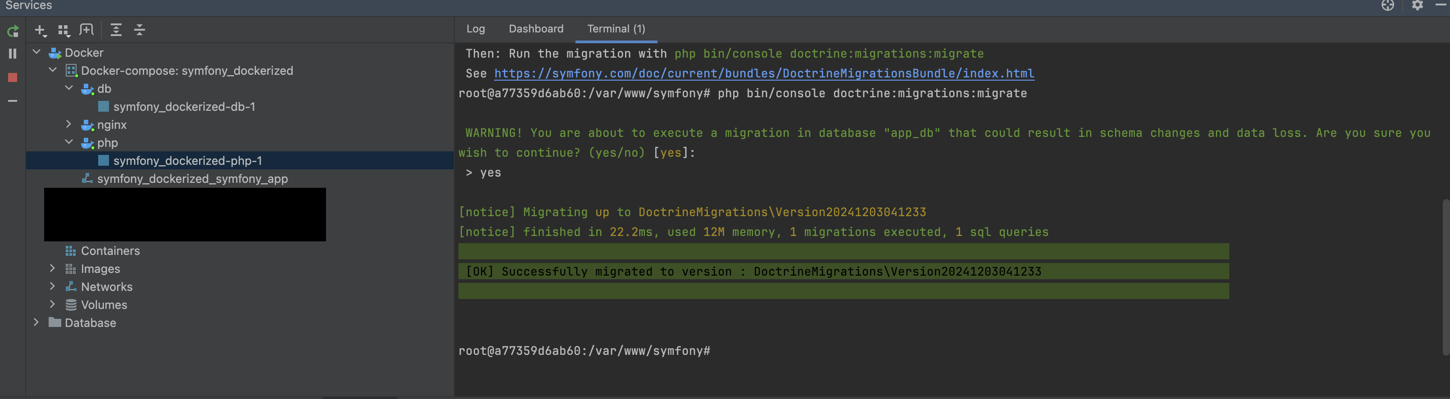Click the Docker-compose grid icon
Image resolution: width=1450 pixels, height=399 pixels.
pos(71,70)
